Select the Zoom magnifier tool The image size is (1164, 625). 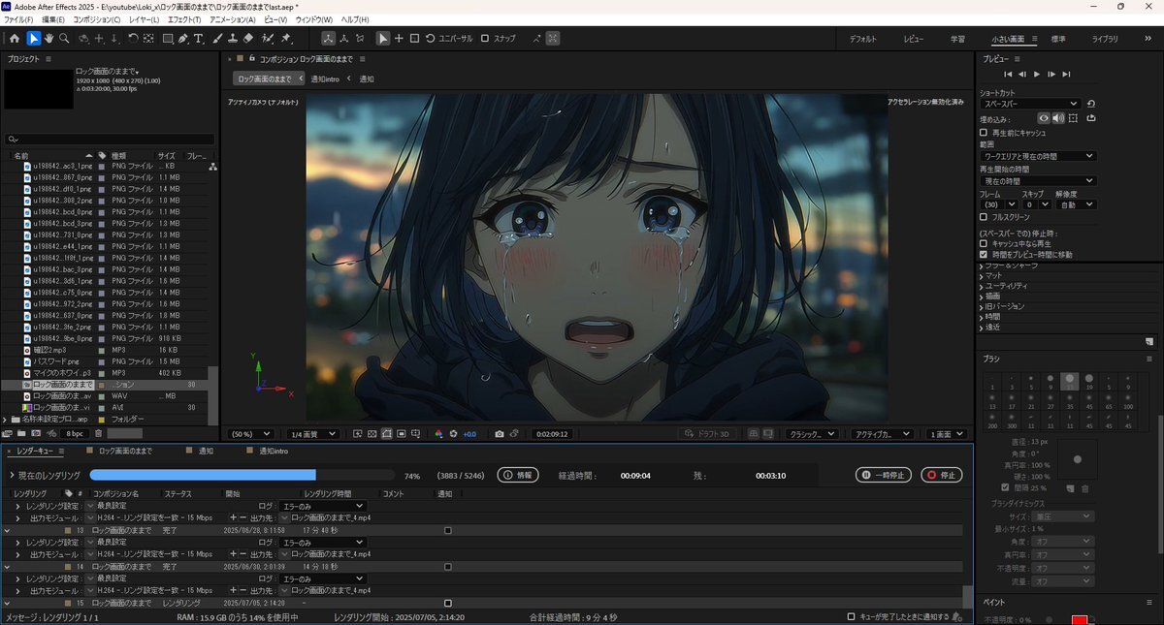(x=64, y=39)
